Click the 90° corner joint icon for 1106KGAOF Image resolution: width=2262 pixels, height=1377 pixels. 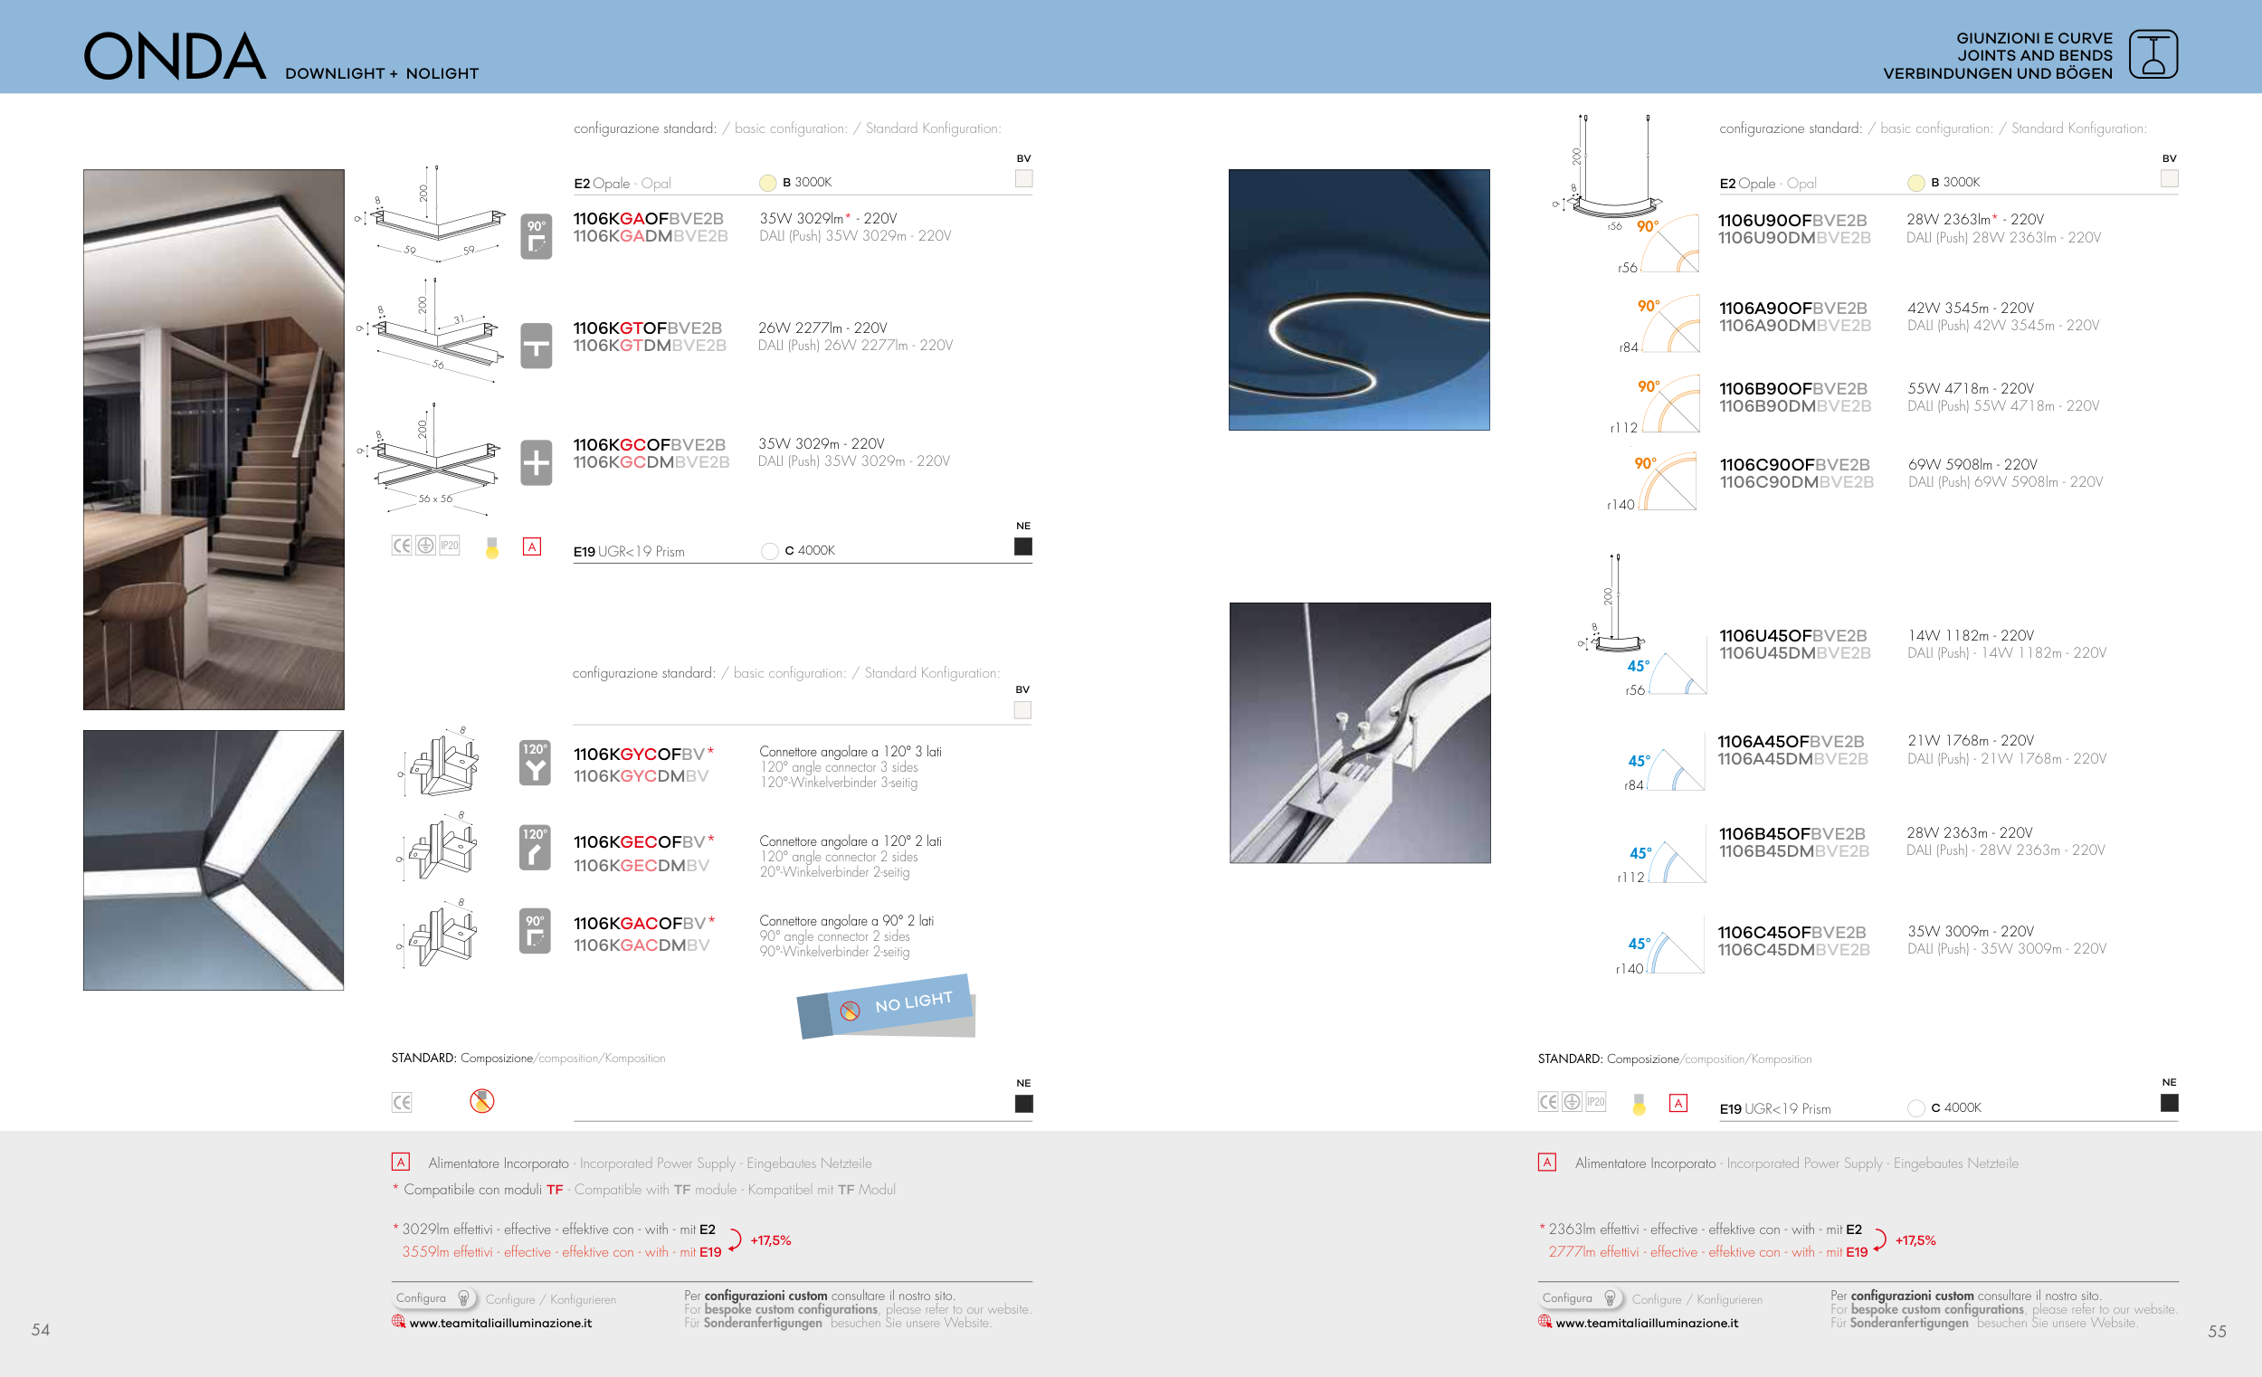pos(537,237)
